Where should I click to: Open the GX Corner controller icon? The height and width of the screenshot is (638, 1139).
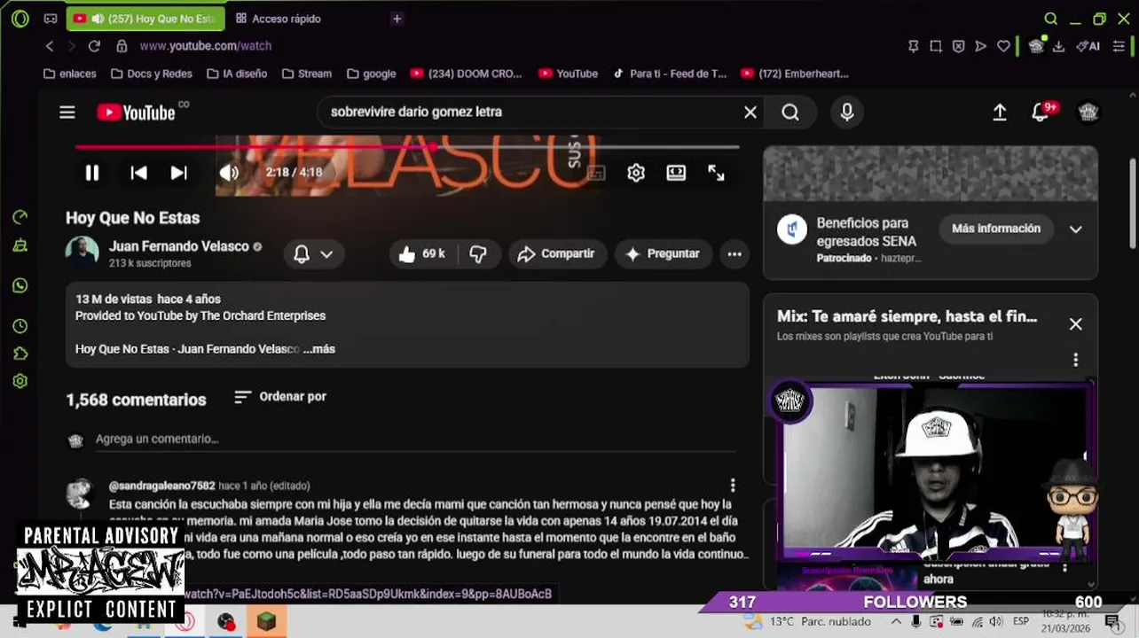pos(51,19)
